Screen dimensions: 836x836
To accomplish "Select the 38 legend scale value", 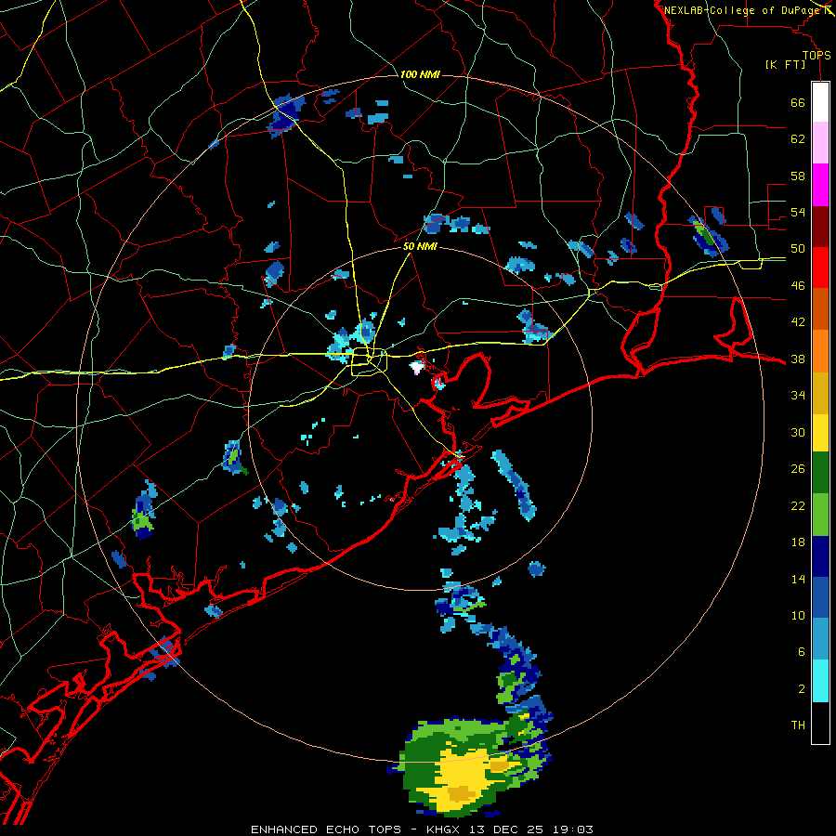I will tap(798, 359).
